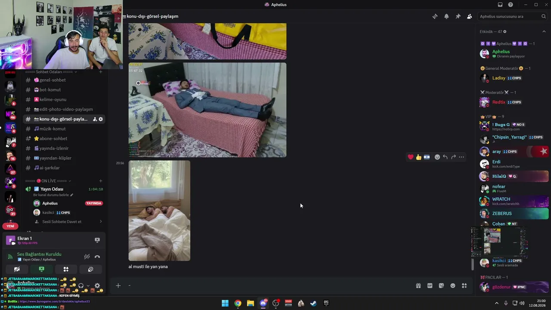
Task: Open the Threads icon in channel header
Action: [435, 16]
